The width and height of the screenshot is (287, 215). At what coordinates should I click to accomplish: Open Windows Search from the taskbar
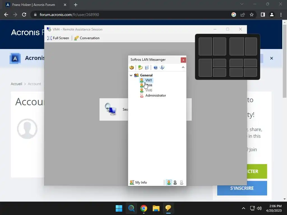(x=131, y=208)
